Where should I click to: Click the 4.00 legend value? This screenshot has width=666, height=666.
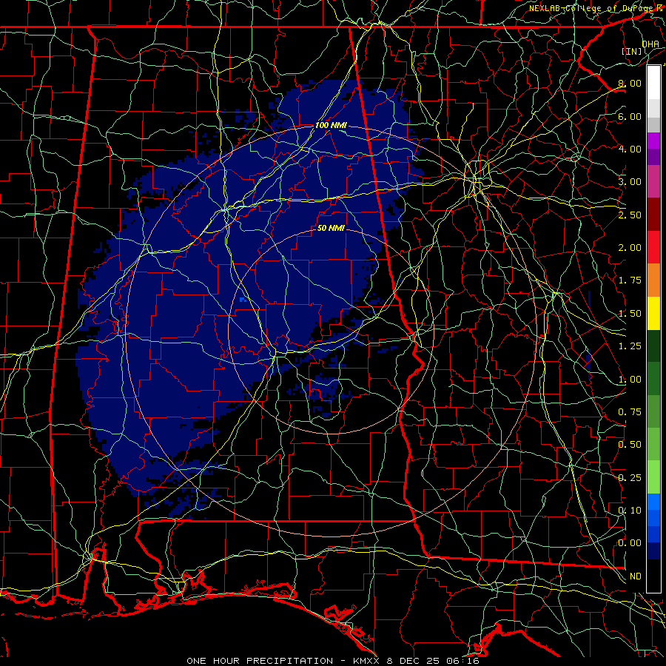pyautogui.click(x=630, y=149)
